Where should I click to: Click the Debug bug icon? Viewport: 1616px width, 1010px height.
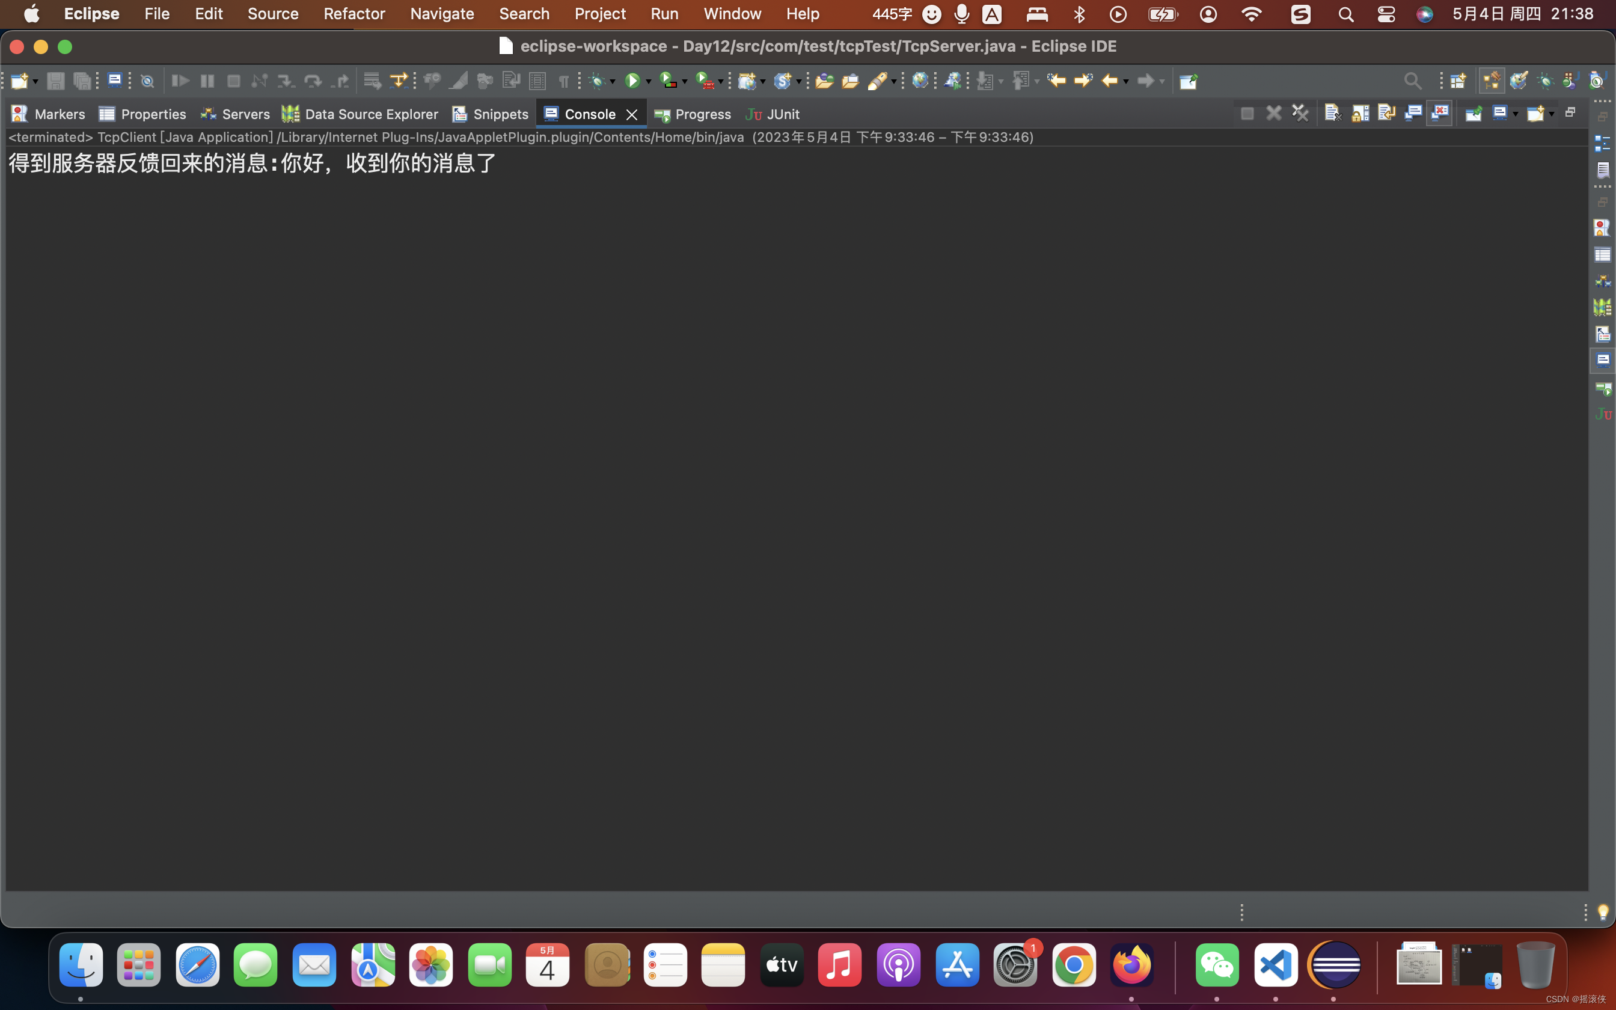[x=598, y=82]
